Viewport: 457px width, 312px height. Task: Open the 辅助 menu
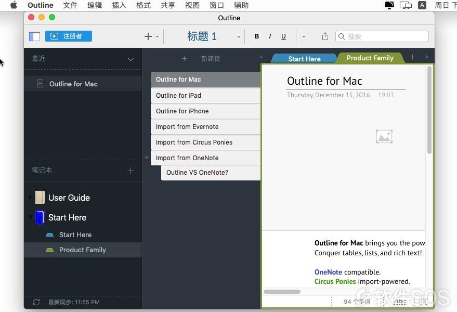241,5
